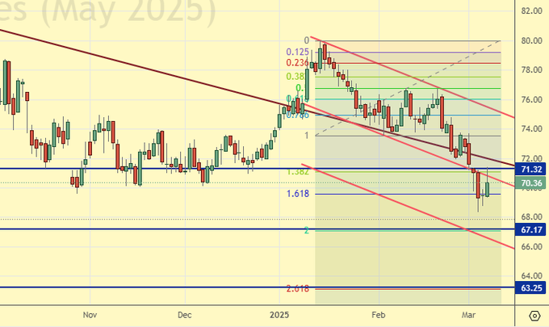Select the 1.382 Fibonacci level label
Viewport: 549px width, 327px height.
[298, 173]
